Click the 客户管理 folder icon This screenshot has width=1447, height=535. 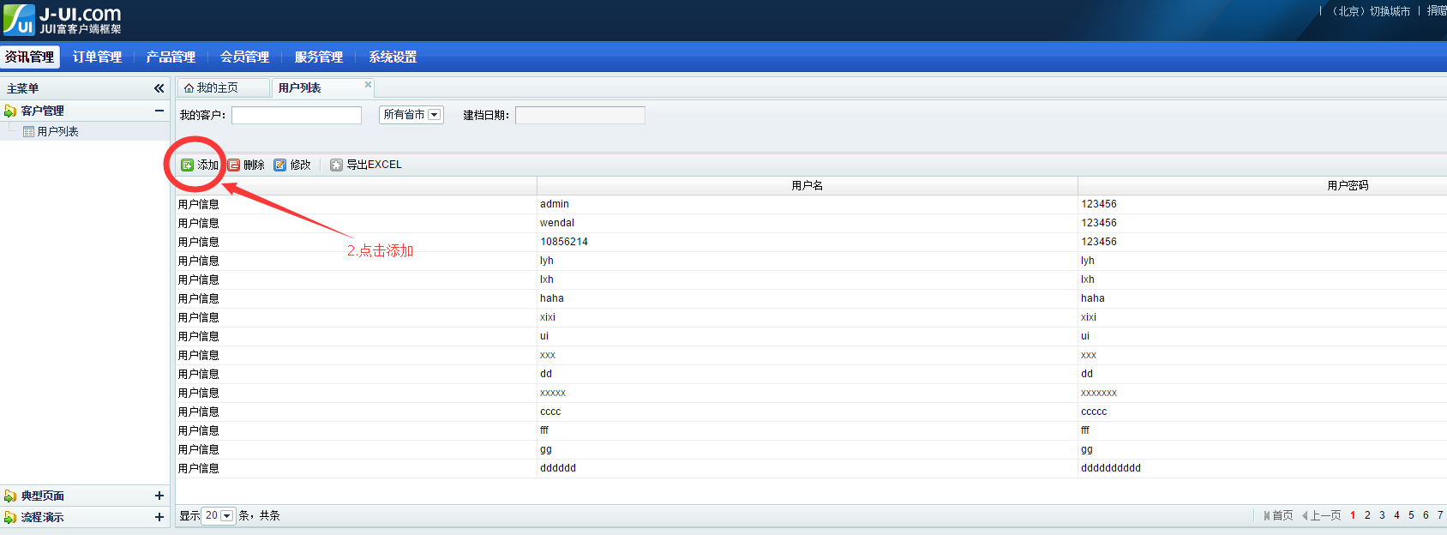click(10, 111)
